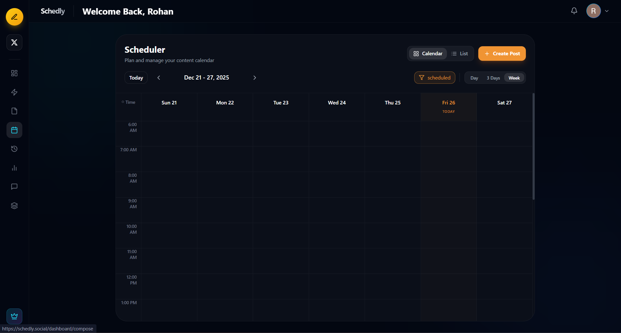Open the notifications bell
621x333 pixels.
pyautogui.click(x=574, y=11)
